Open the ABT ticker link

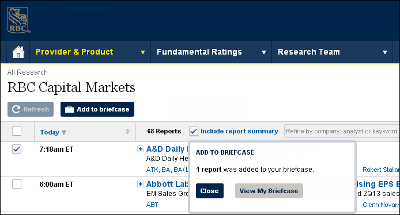(152, 205)
